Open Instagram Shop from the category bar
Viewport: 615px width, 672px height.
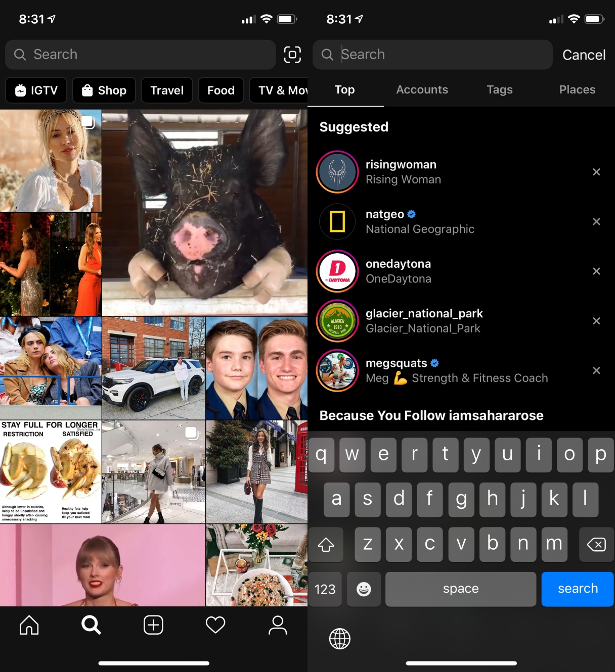point(104,90)
